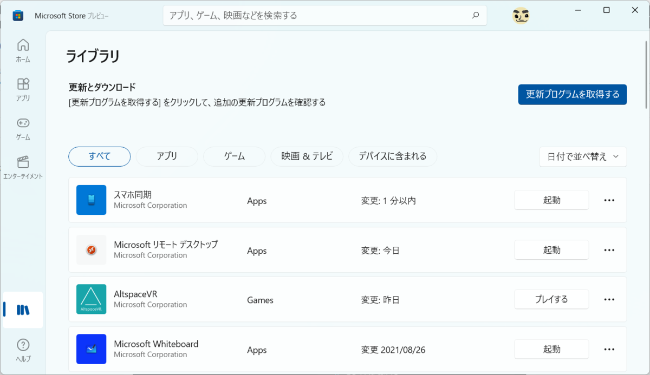
Task: Click the Microsoft Whiteboard app name
Action: (x=156, y=344)
